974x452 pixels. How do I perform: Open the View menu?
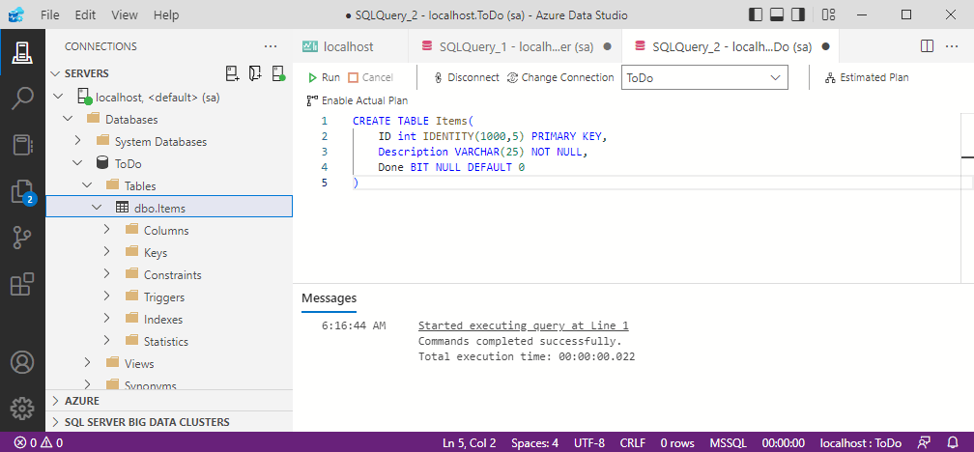tap(125, 14)
